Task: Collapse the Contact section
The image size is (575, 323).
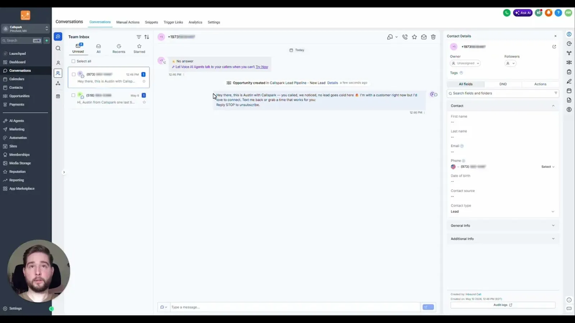Action: click(553, 106)
